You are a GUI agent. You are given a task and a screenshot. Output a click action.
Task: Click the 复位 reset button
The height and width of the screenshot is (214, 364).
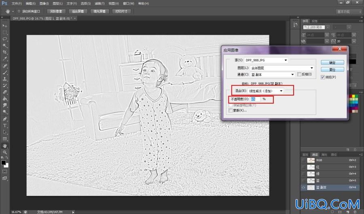[332, 69]
